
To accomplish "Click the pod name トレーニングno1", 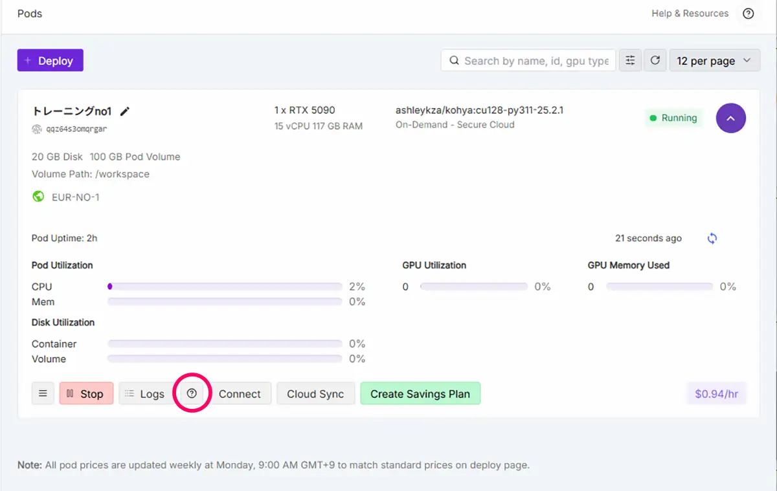I will 71,111.
